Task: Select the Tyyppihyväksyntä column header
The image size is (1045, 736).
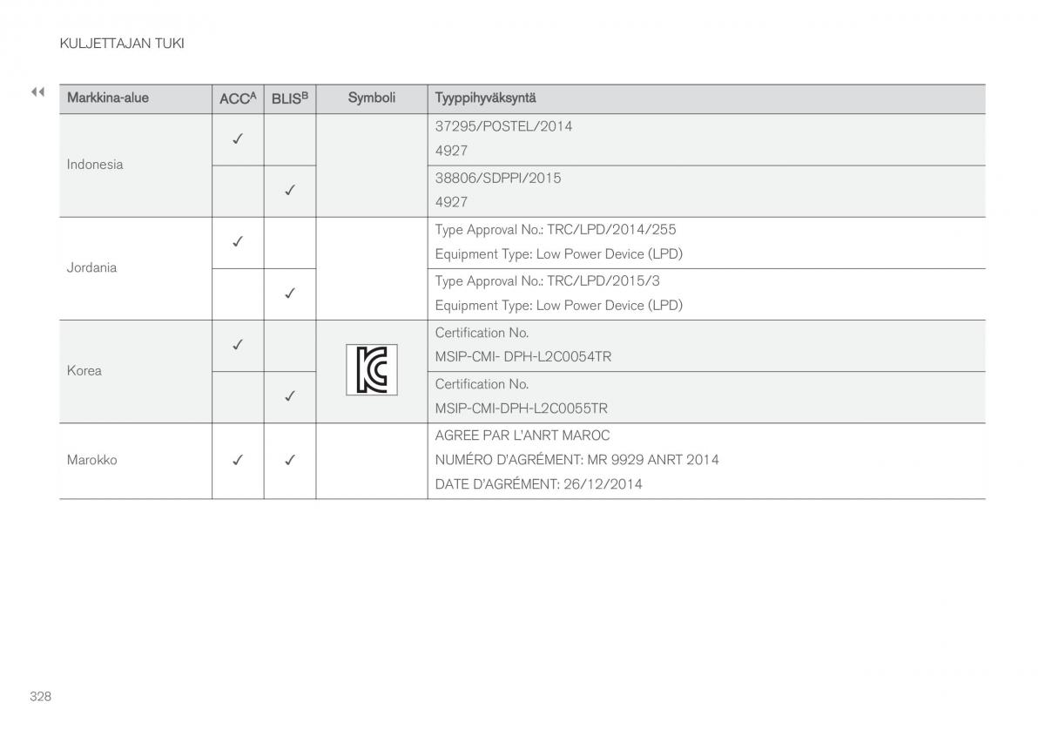Action: 486,98
